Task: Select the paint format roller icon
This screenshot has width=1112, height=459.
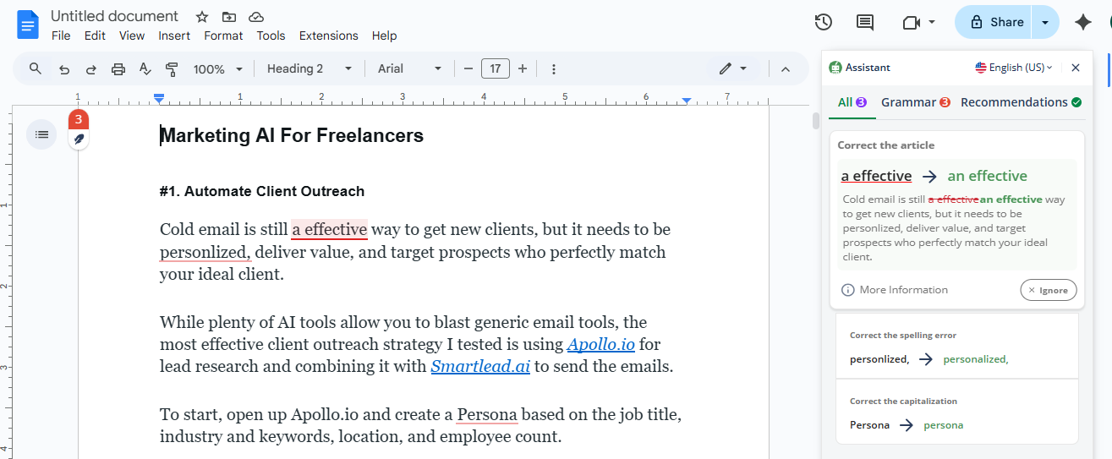Action: click(172, 69)
